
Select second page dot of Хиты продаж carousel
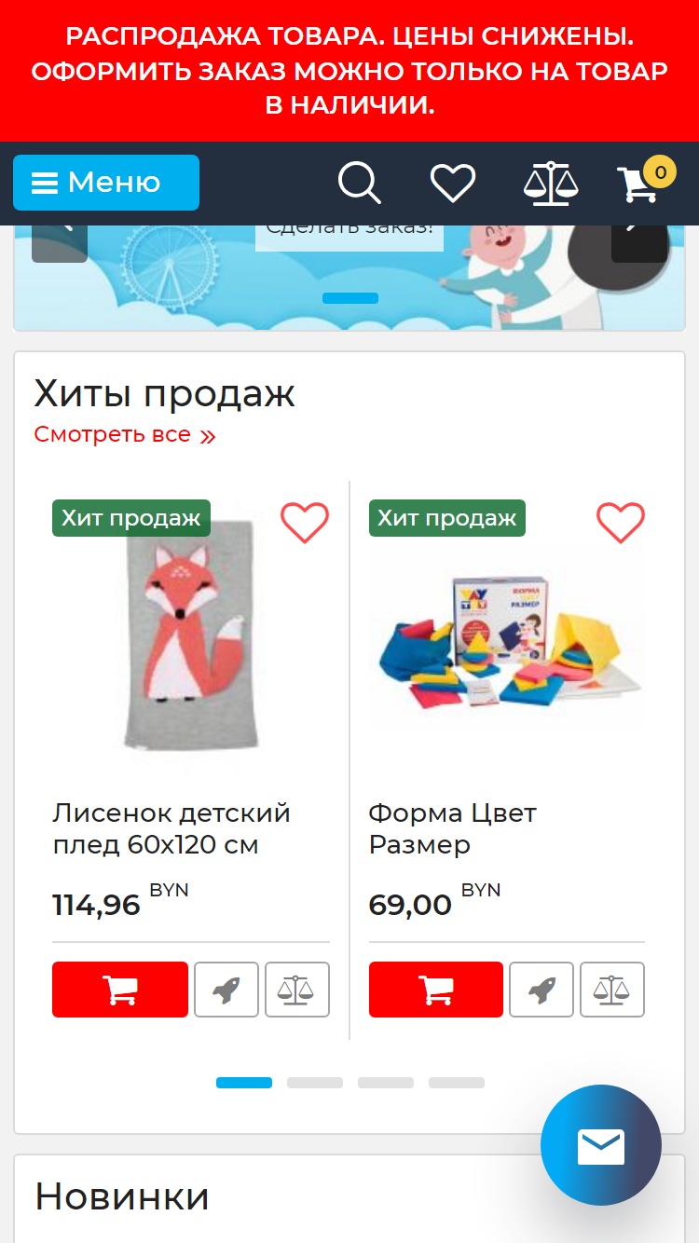[x=315, y=1083]
